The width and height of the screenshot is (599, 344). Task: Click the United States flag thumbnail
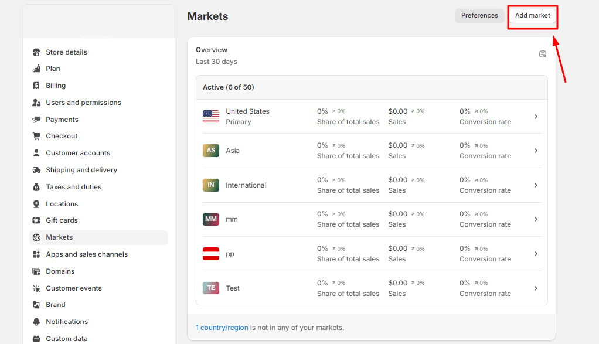[x=211, y=117]
